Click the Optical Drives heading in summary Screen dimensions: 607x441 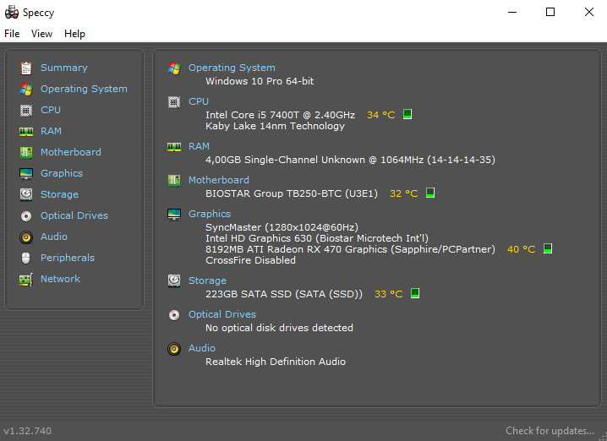tap(222, 314)
